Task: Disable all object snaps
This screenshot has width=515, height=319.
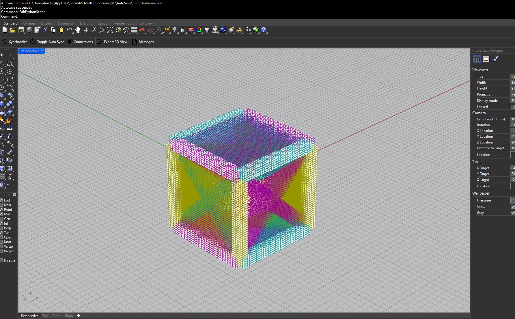Action: (2, 260)
